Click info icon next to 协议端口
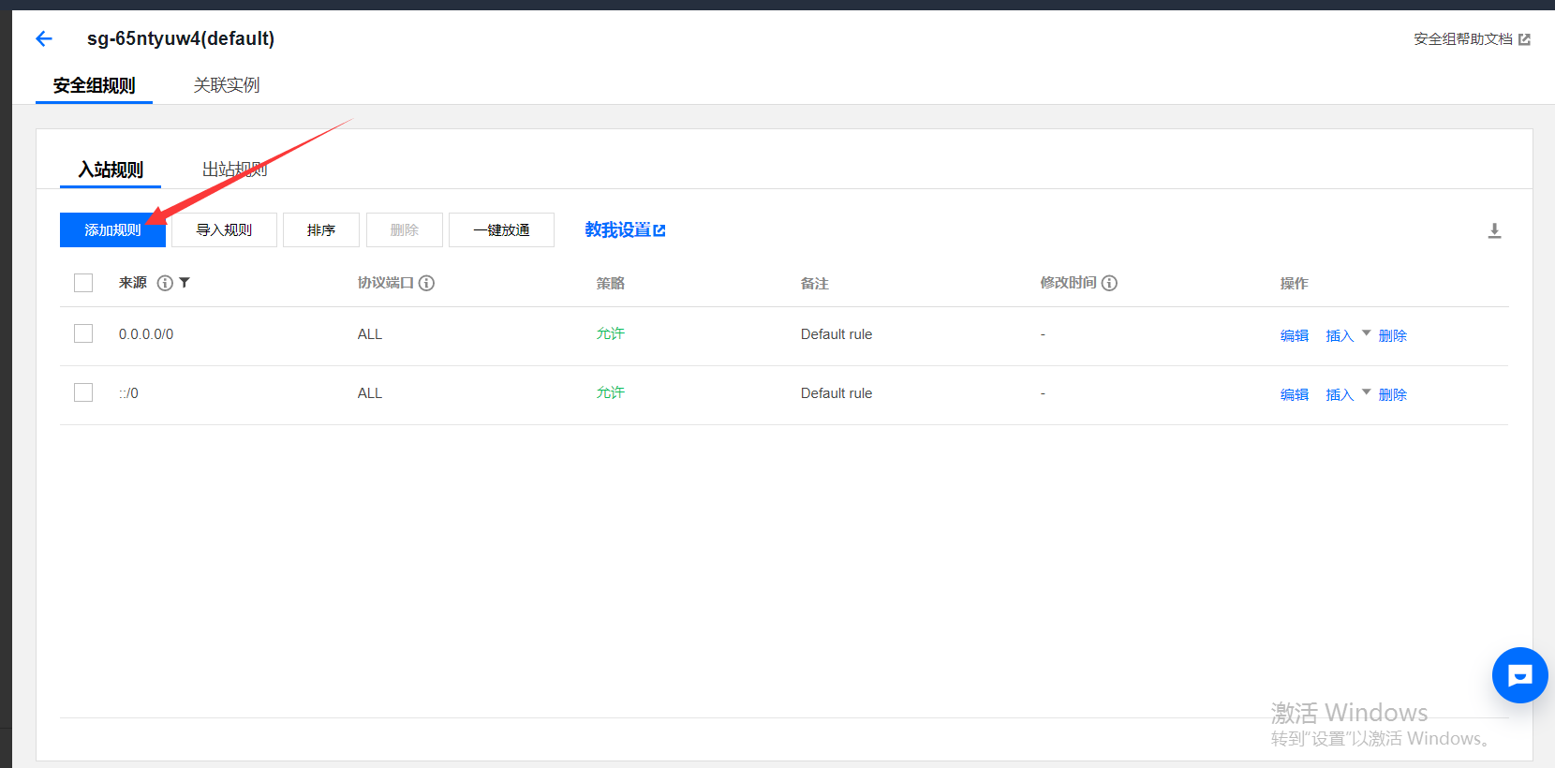This screenshot has height=768, width=1555. click(x=426, y=283)
